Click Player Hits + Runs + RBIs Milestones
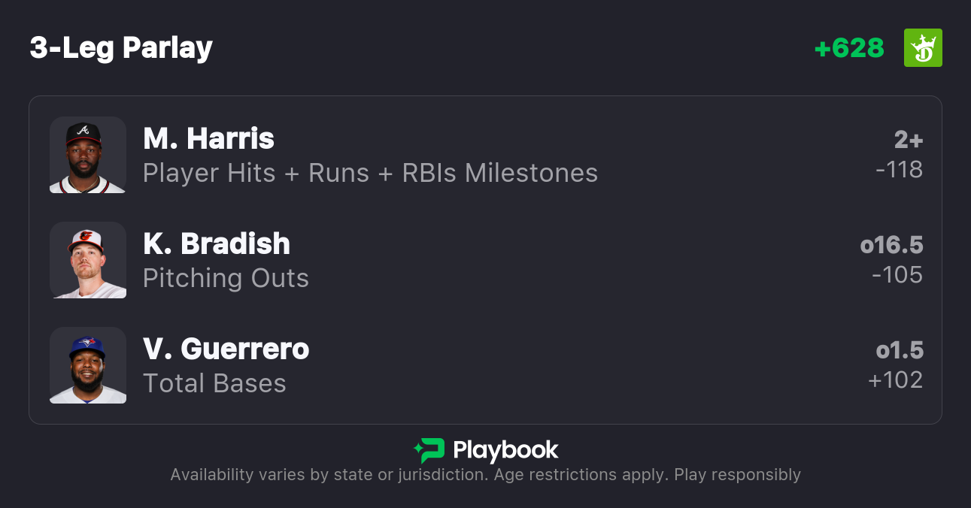This screenshot has height=508, width=971. coord(370,173)
